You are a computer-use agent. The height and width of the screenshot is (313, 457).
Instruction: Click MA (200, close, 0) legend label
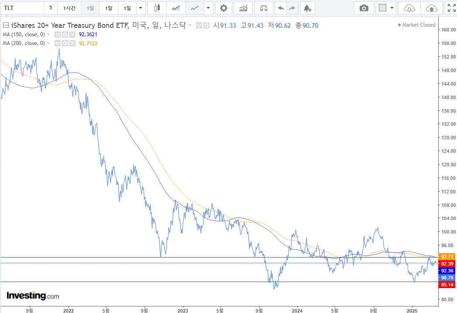tap(24, 43)
